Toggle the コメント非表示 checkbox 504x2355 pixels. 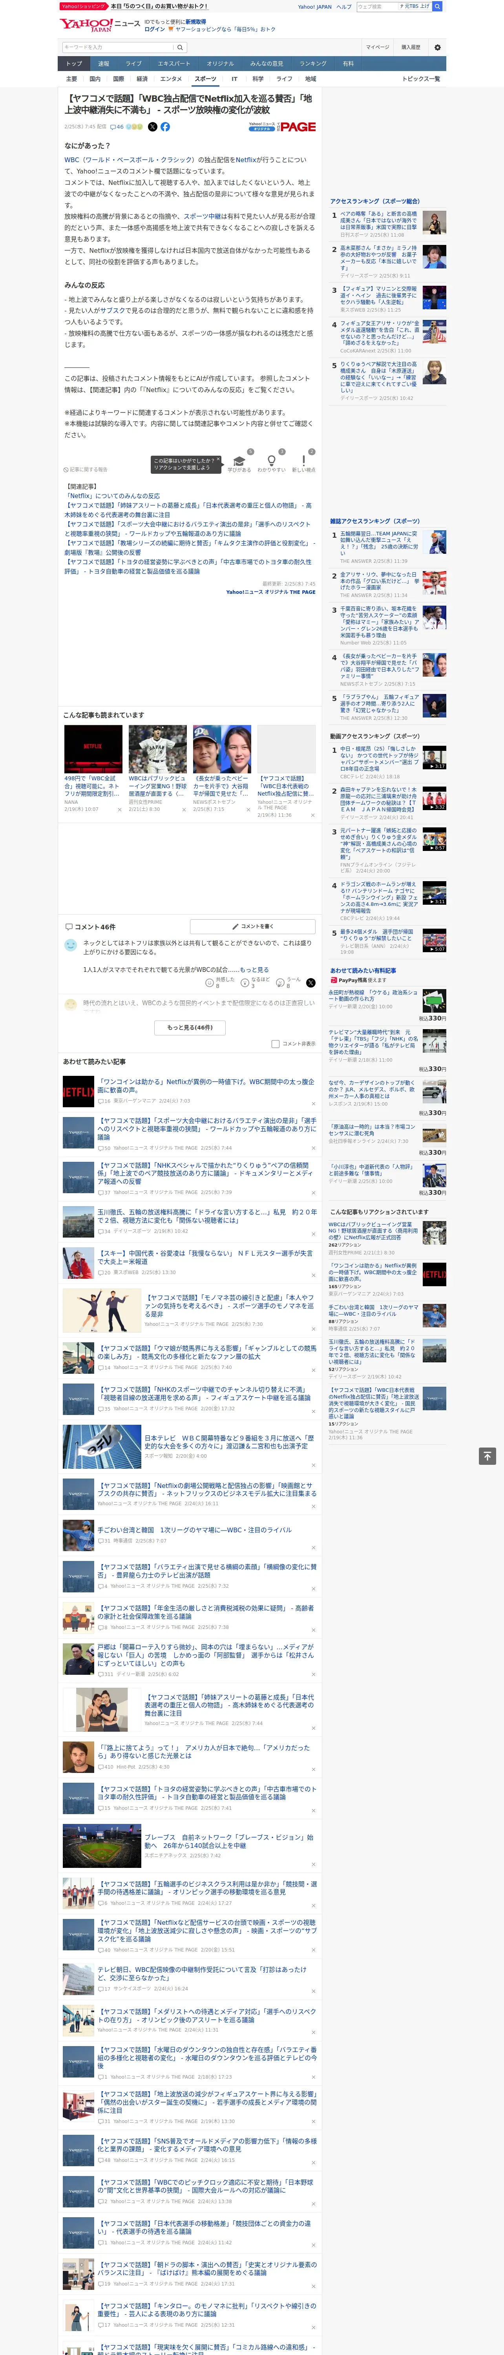pyautogui.click(x=275, y=1044)
